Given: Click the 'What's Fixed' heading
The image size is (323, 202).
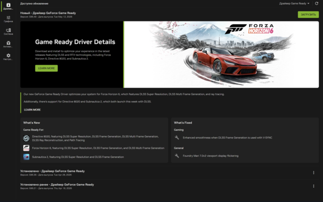Looking at the screenshot, I should pos(182,123).
